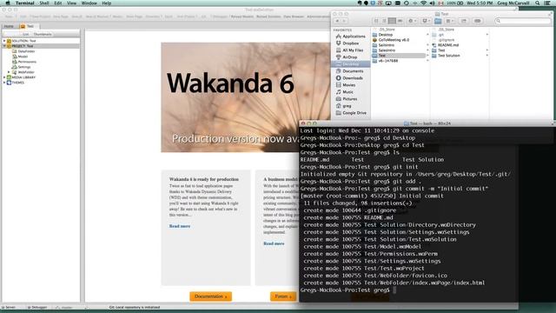Open the Help menu
The width and height of the screenshot is (556, 313).
106,3
